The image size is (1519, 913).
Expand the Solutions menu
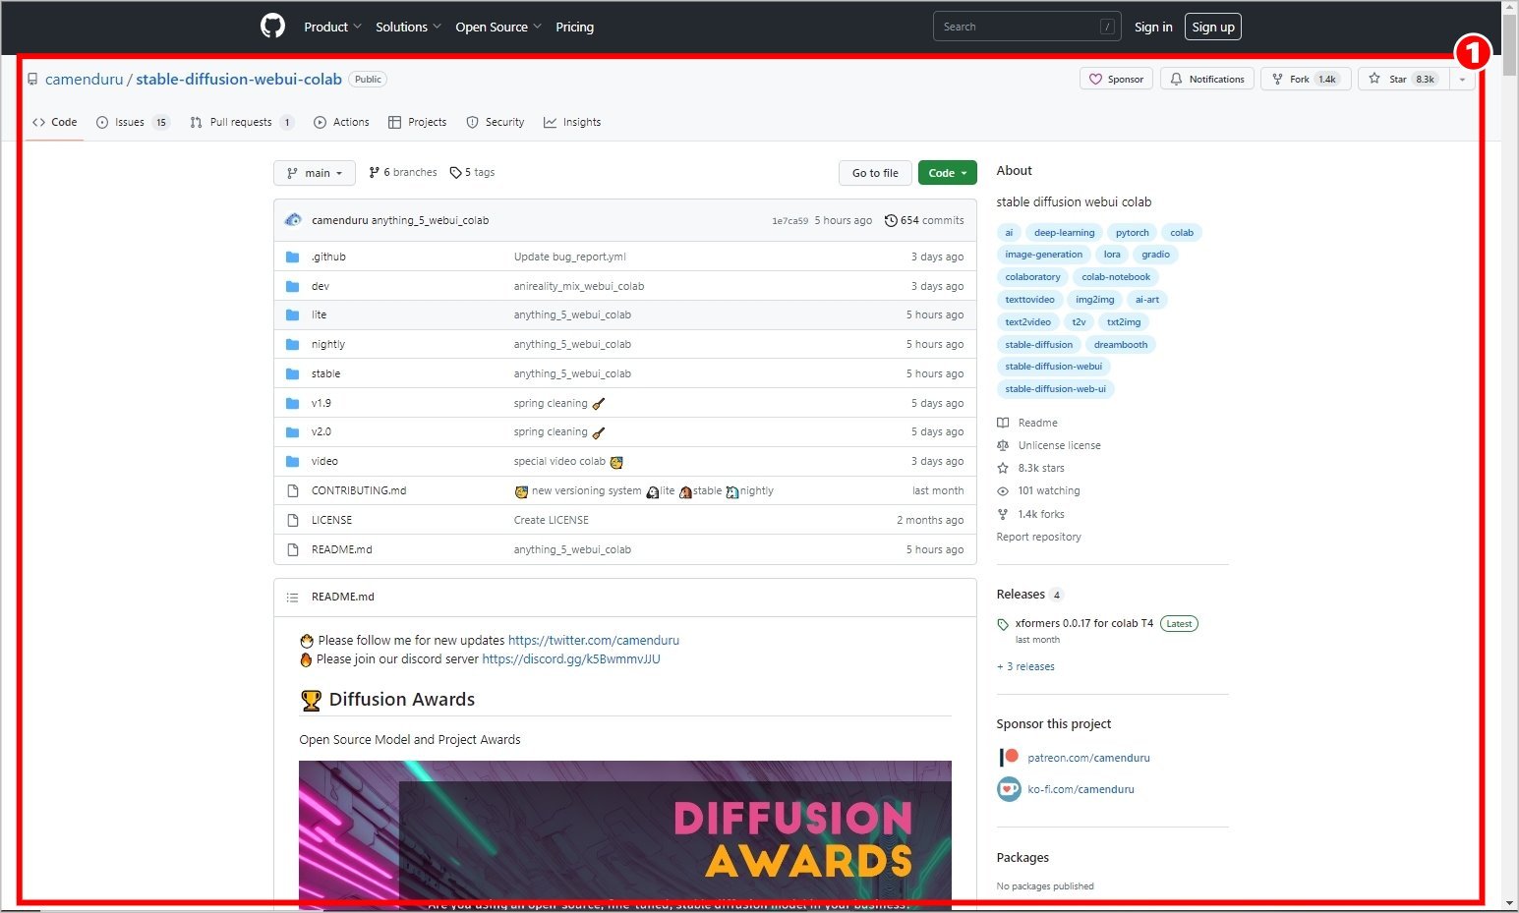point(408,28)
